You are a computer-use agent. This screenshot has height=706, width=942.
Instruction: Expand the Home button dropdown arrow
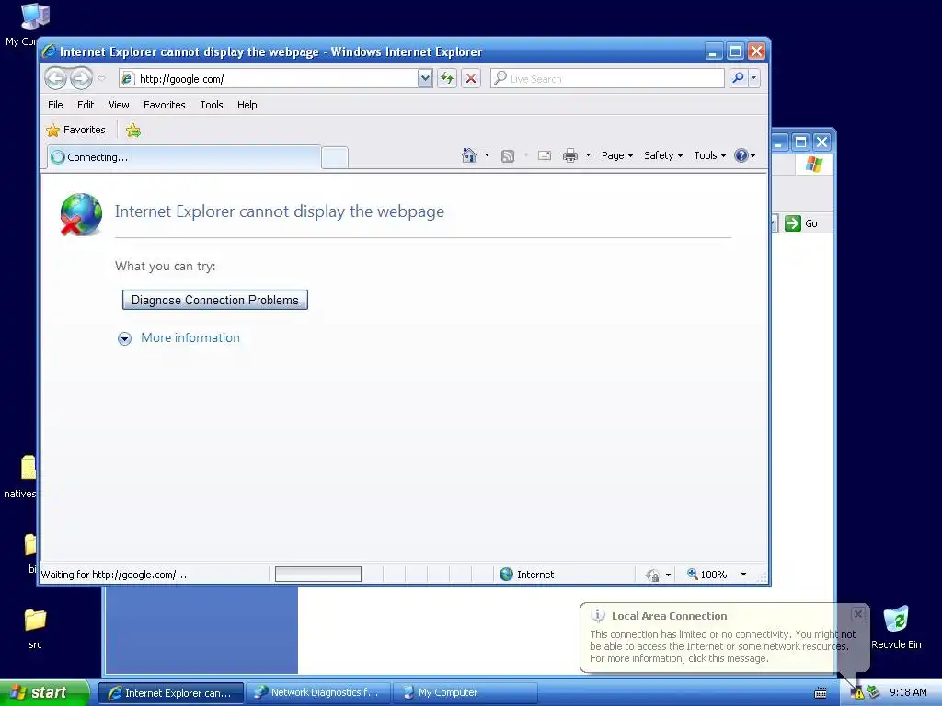[x=487, y=155]
